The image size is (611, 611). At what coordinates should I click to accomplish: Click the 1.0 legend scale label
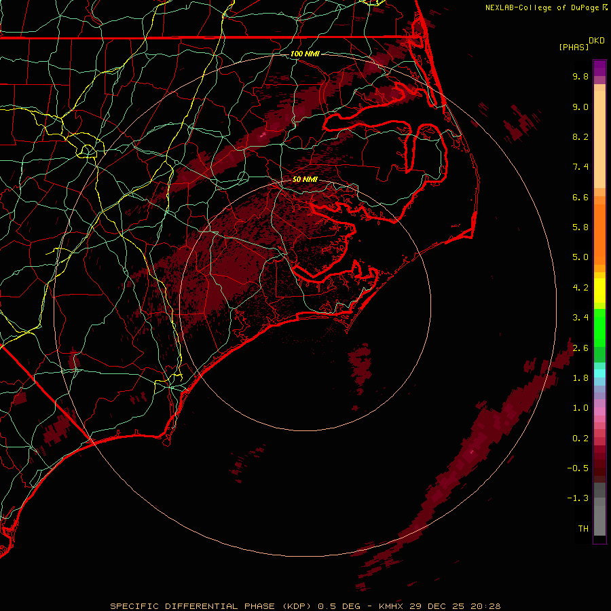coord(580,408)
